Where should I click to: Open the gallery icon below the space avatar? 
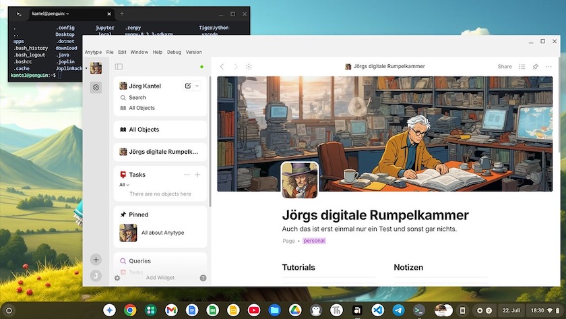coord(96,88)
